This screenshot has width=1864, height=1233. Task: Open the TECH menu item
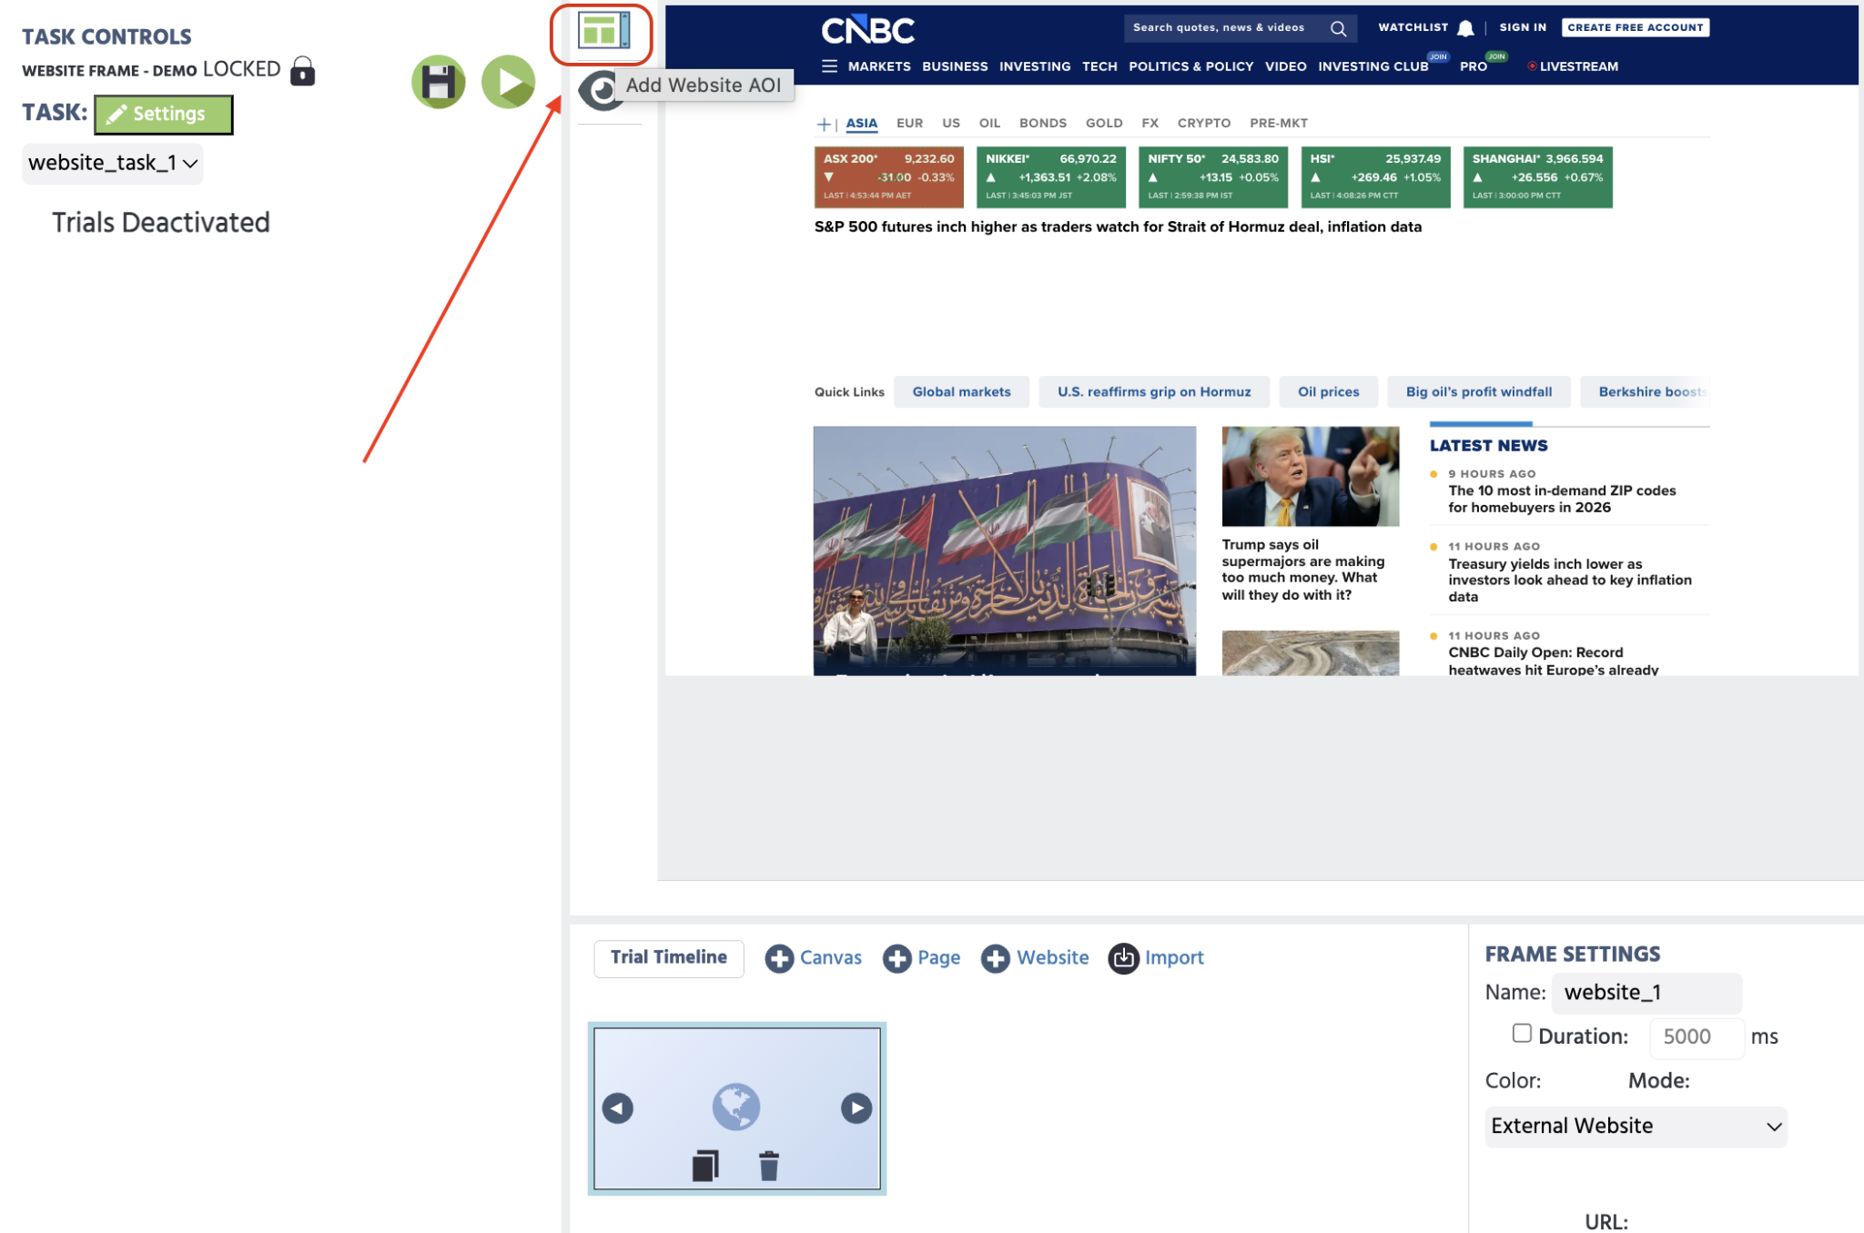(1099, 66)
